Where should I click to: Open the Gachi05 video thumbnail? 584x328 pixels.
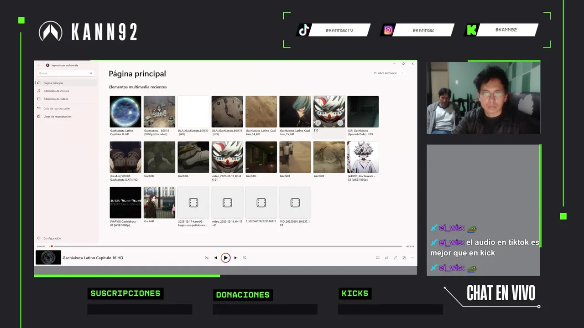[261, 157]
